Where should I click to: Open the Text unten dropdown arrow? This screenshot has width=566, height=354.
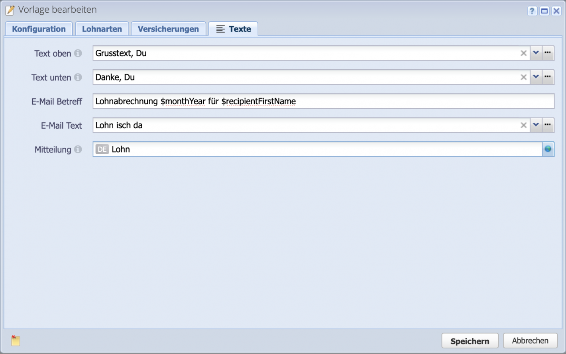tap(536, 77)
